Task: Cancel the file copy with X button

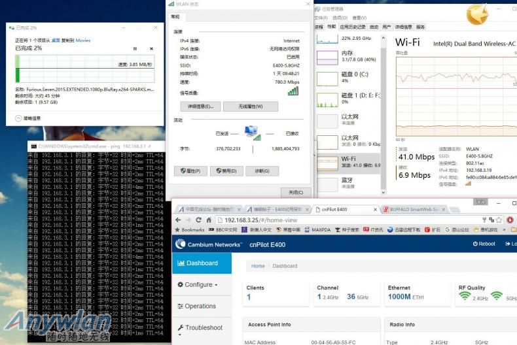Action: click(x=151, y=49)
